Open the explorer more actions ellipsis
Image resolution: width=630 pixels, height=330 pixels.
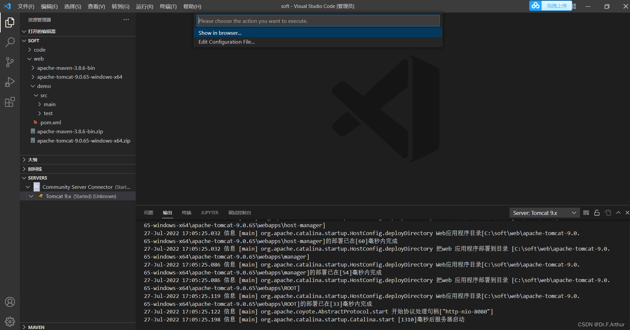(126, 20)
